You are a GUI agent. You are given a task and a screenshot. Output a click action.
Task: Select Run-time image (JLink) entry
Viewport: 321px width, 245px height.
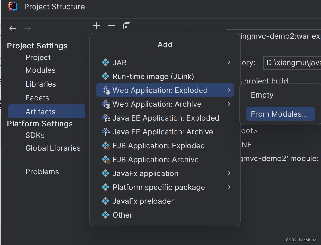point(153,76)
